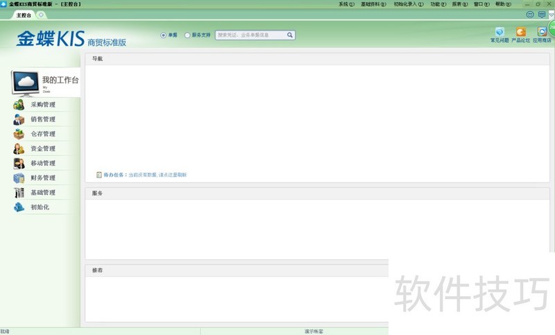Viewport: 555px width, 335px height.
Task: Open the 窗口 menu
Action: coord(481,4)
